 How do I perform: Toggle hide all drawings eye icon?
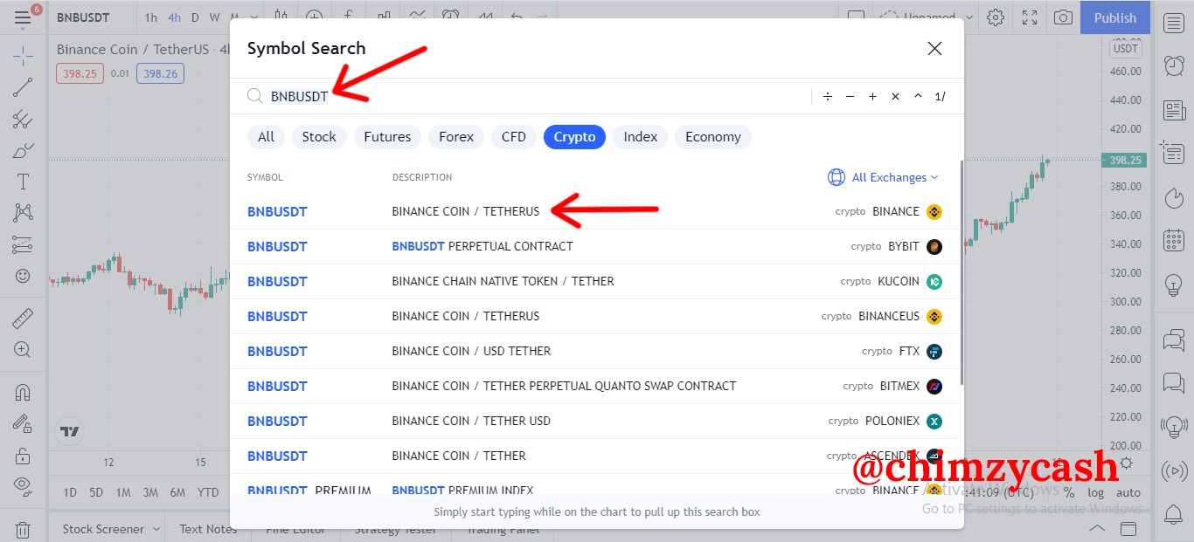pyautogui.click(x=23, y=485)
